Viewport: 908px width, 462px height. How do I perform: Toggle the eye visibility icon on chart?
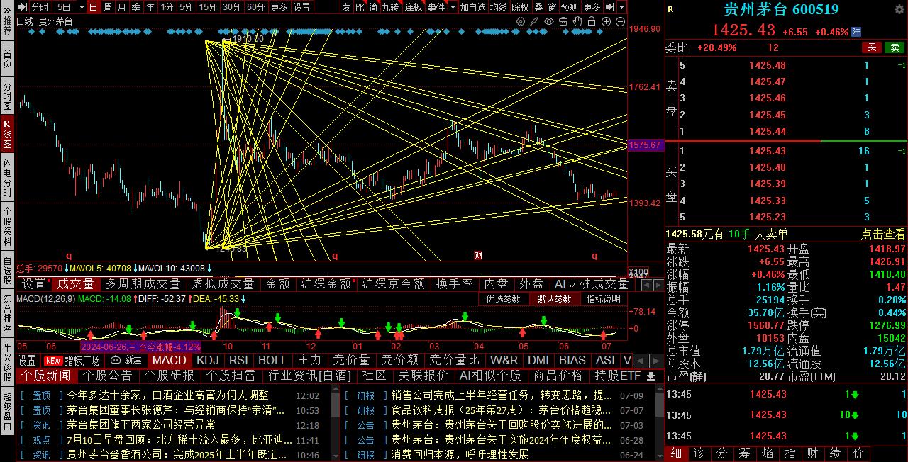(549, 21)
